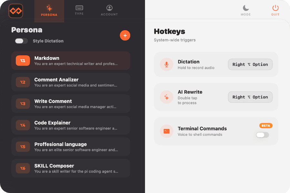
Task: Click 'Hold to record audio' text
Action: tap(196, 68)
